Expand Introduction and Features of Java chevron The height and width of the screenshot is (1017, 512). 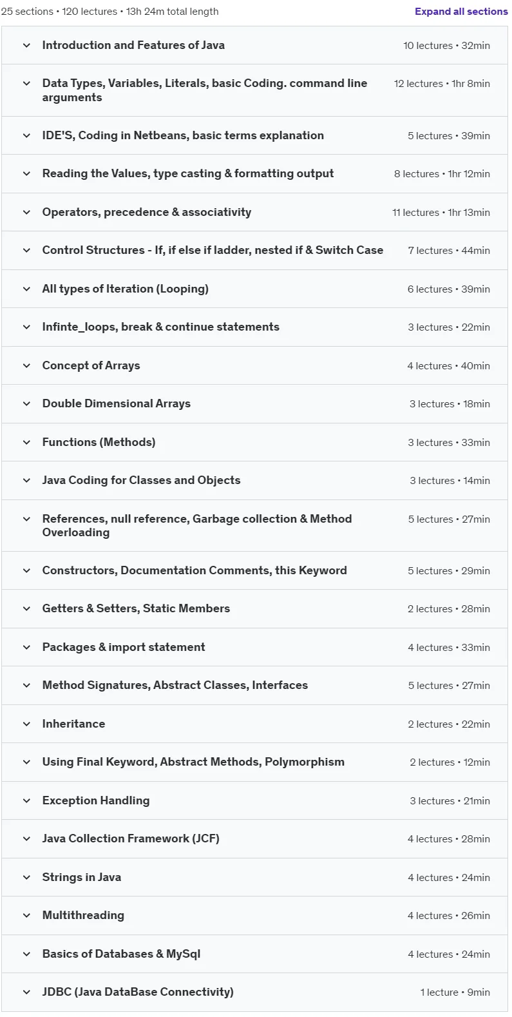coord(26,45)
